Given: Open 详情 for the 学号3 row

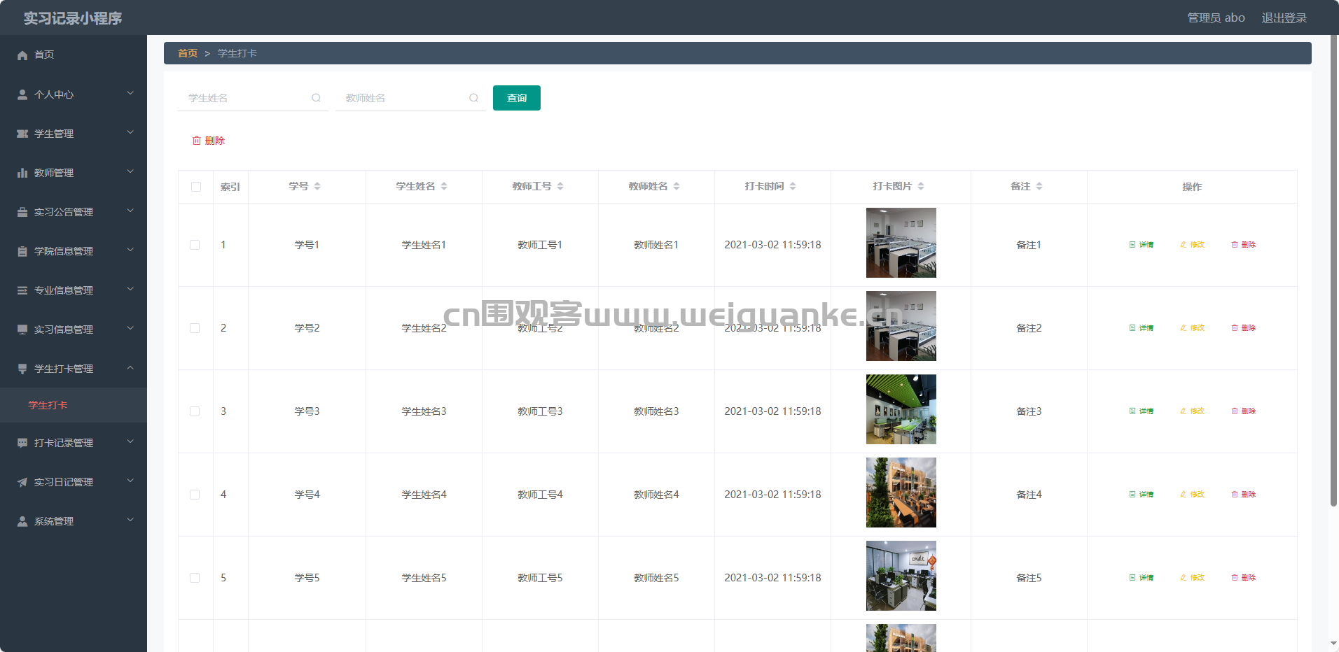Looking at the screenshot, I should [1142, 411].
